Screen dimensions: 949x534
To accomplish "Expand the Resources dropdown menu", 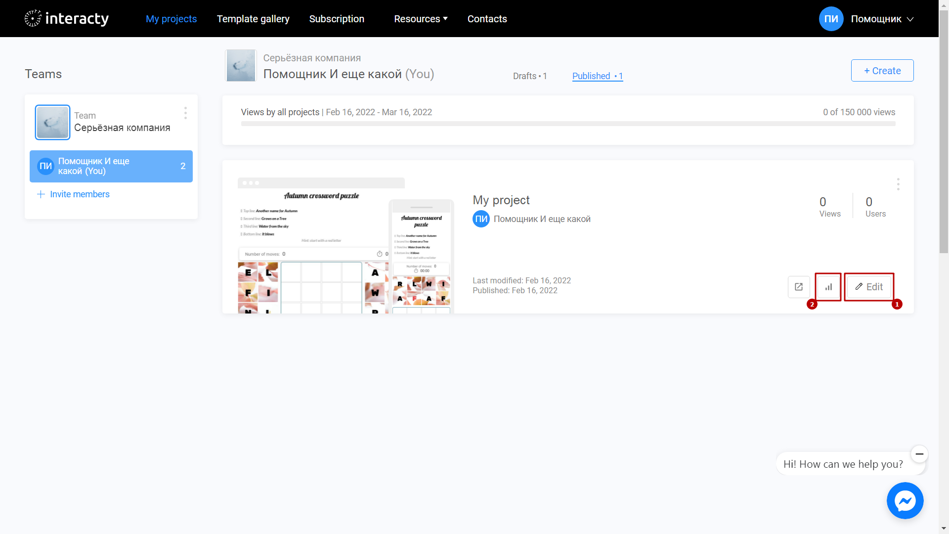I will coord(420,18).
